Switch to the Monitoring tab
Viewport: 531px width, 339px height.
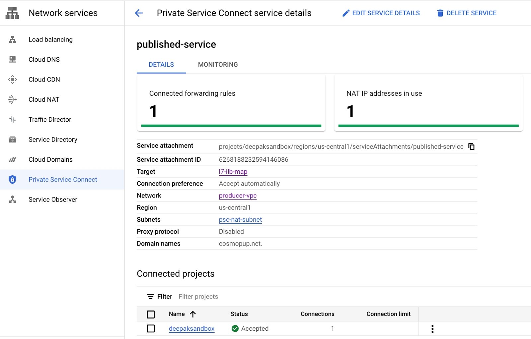click(218, 65)
